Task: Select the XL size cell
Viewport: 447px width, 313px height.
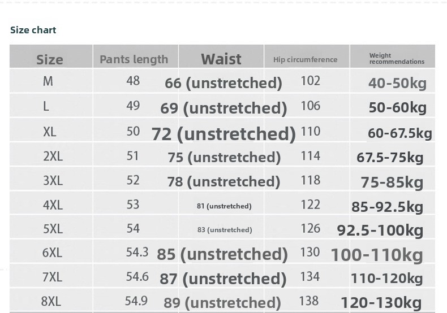Action: tap(50, 132)
